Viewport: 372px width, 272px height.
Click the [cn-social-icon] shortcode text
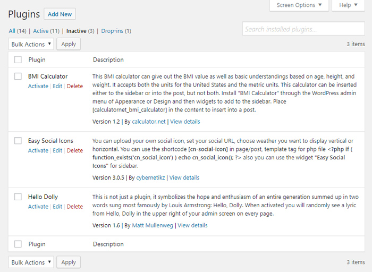pos(208,149)
